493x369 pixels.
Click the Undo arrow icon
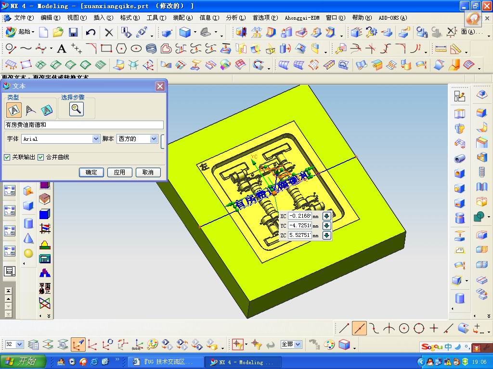(x=91, y=32)
